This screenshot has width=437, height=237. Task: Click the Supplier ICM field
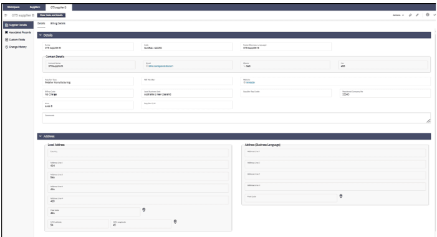(187, 105)
